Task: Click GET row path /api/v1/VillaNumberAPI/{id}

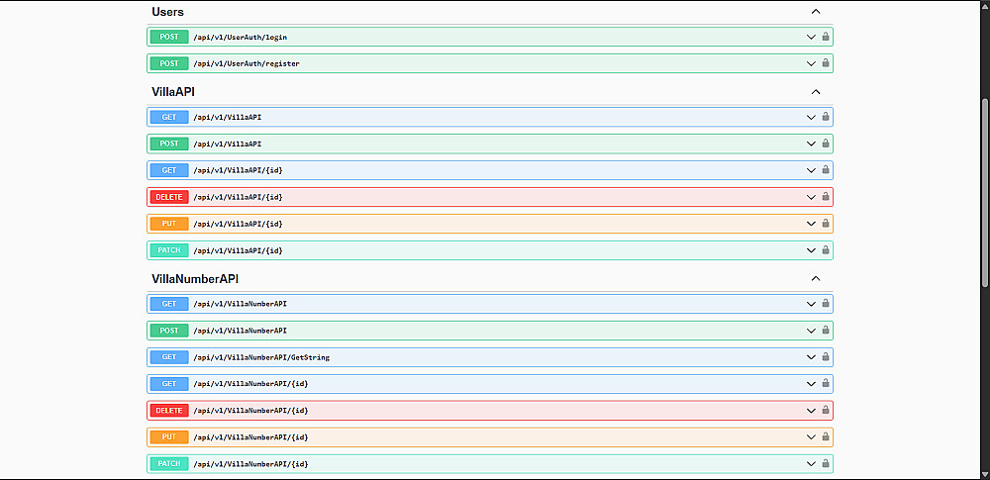Action: (250, 384)
